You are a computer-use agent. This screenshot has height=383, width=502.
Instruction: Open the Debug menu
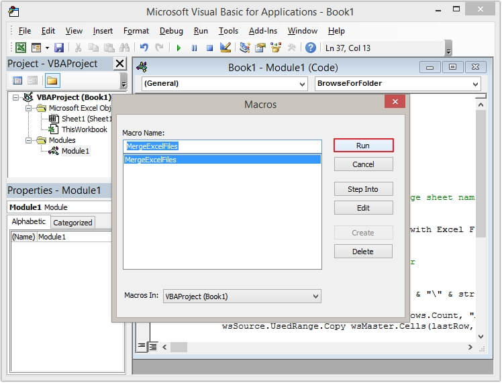[x=171, y=31]
